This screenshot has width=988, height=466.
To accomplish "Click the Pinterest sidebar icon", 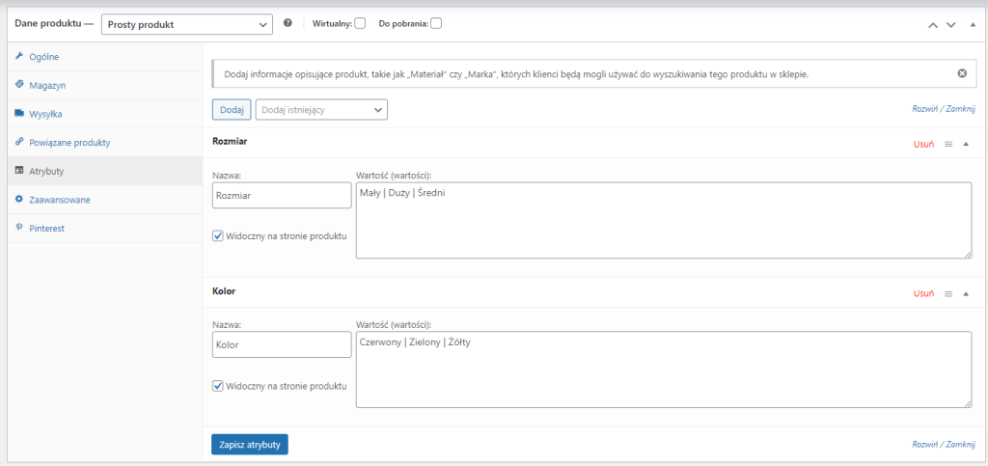I will click(x=19, y=228).
